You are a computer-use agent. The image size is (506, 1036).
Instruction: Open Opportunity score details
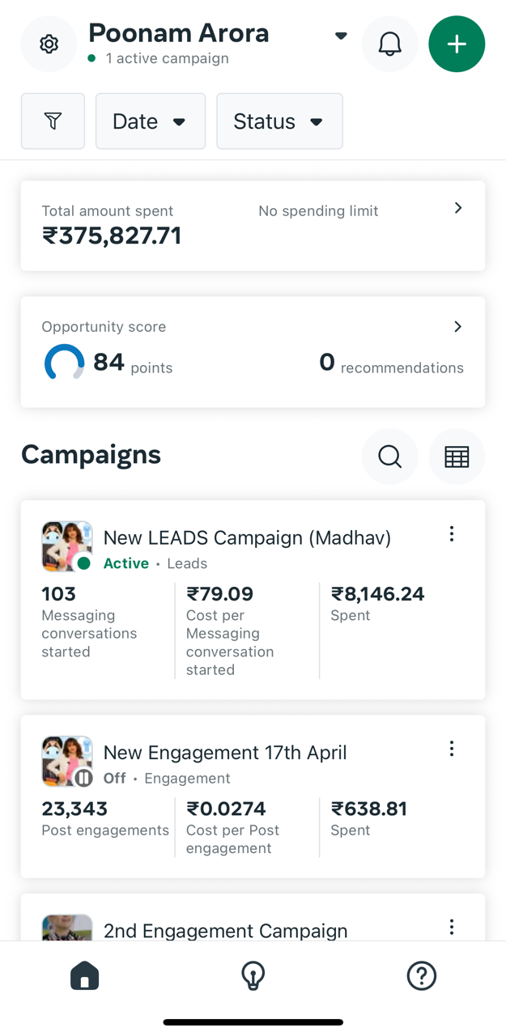coord(458,326)
